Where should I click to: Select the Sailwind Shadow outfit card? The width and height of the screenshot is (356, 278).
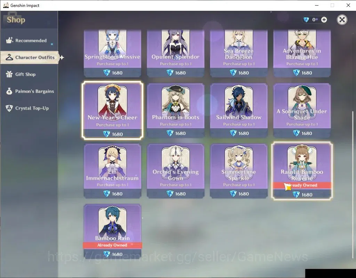pos(238,110)
